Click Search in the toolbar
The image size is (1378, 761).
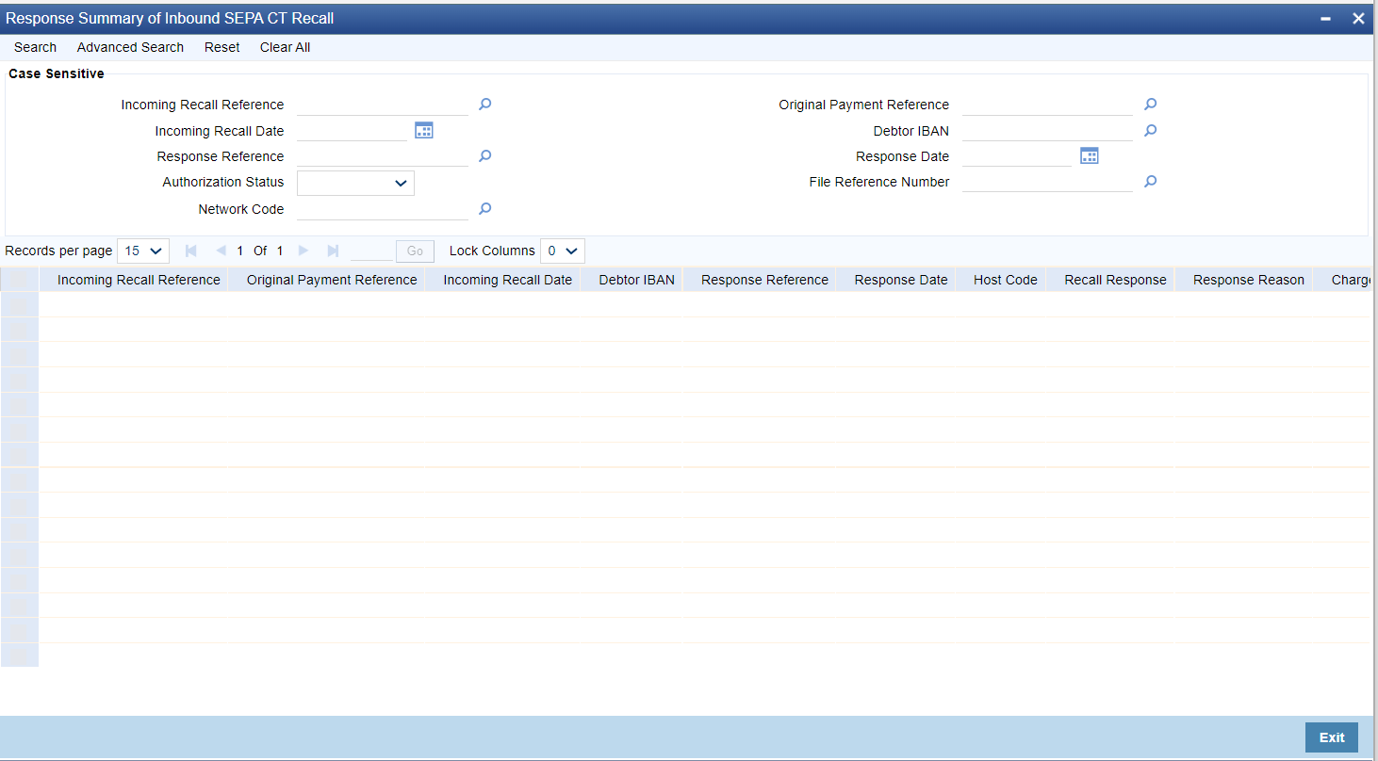point(35,47)
